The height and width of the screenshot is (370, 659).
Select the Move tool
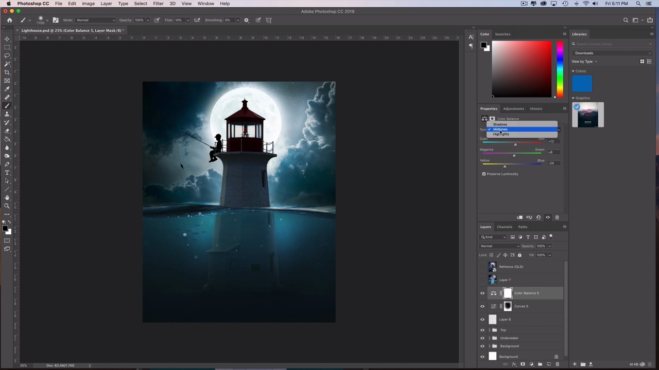click(7, 39)
